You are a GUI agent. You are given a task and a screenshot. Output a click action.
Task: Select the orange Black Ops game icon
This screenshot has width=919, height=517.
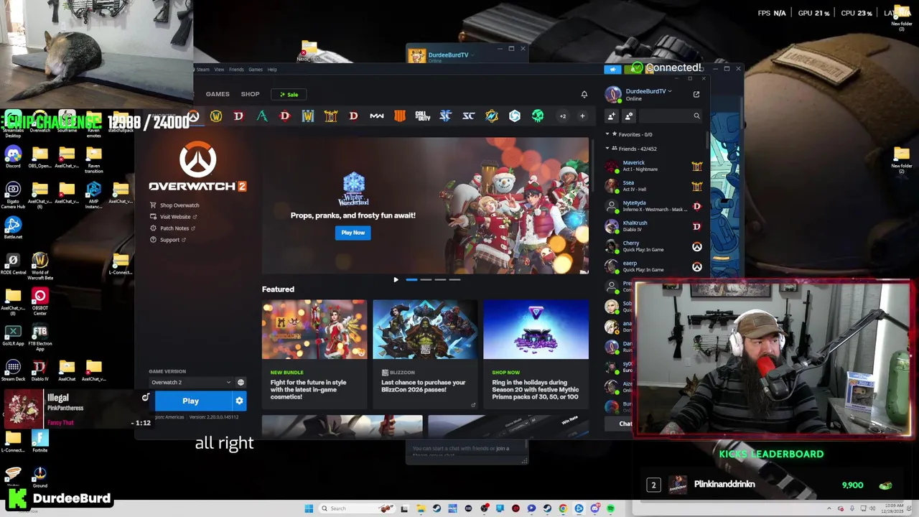(400, 116)
